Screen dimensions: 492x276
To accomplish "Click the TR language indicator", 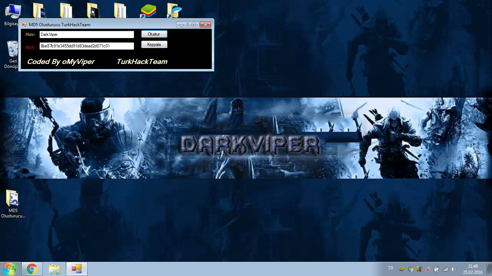I will [x=390, y=268].
